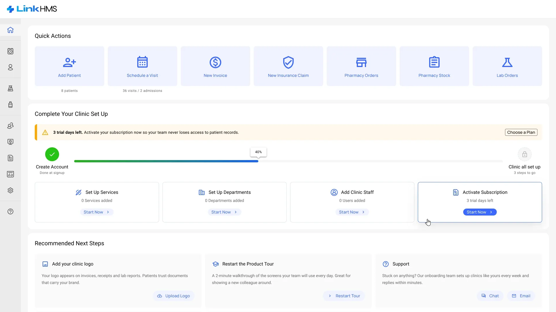Click the "36 visits / 2 admissions" text
556x312 pixels.
click(x=142, y=91)
